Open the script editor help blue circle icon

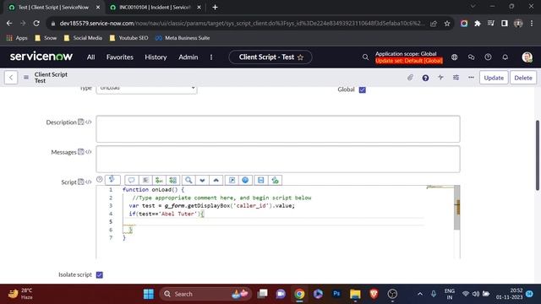245,180
